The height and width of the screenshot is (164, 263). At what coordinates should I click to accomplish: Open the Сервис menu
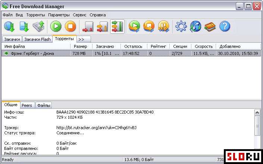pyautogui.click(x=79, y=15)
